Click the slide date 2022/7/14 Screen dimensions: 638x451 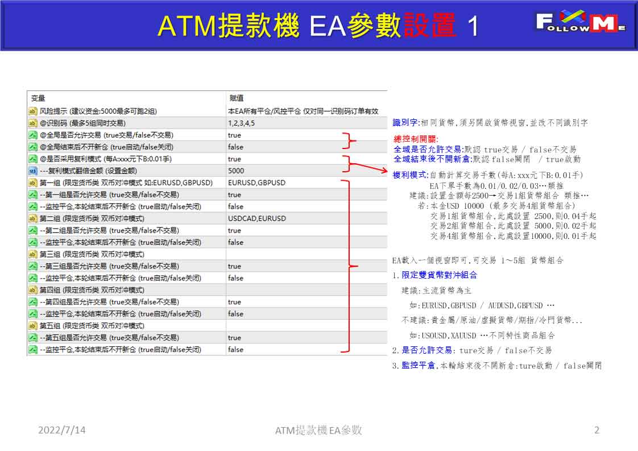62,430
